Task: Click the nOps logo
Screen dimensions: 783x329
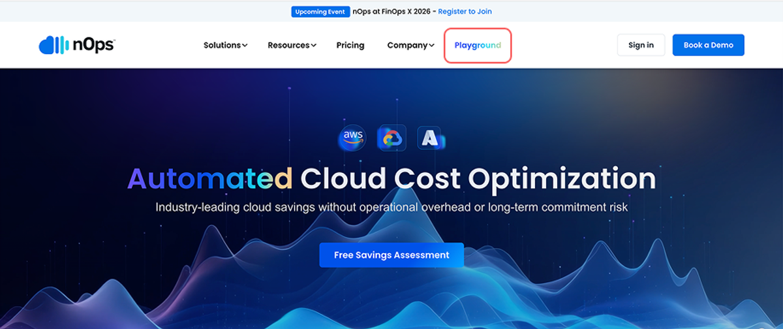Action: (x=76, y=45)
